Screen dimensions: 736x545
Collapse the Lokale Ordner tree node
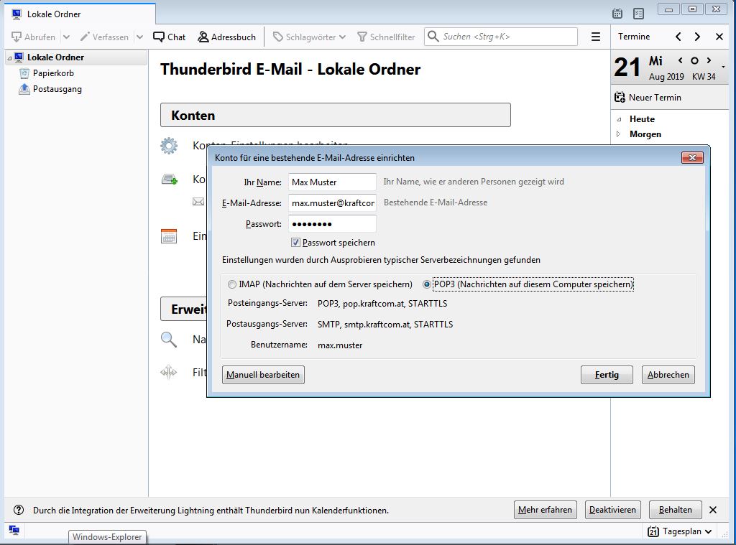9,57
